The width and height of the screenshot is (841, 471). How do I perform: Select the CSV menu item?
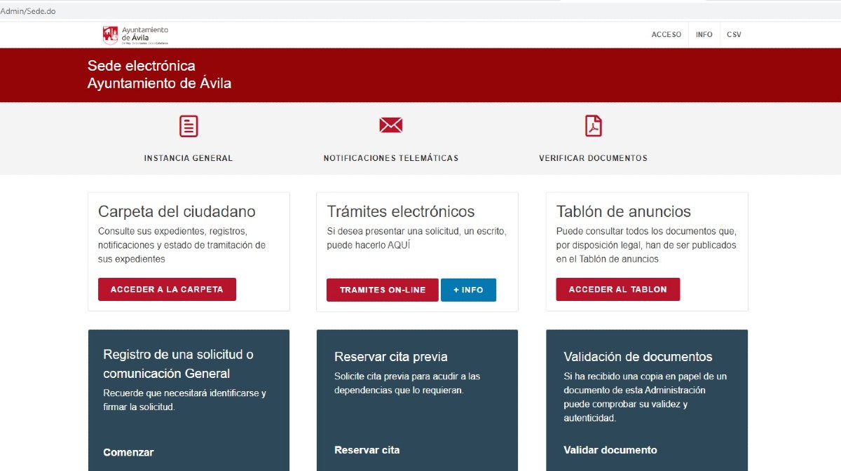tap(734, 34)
